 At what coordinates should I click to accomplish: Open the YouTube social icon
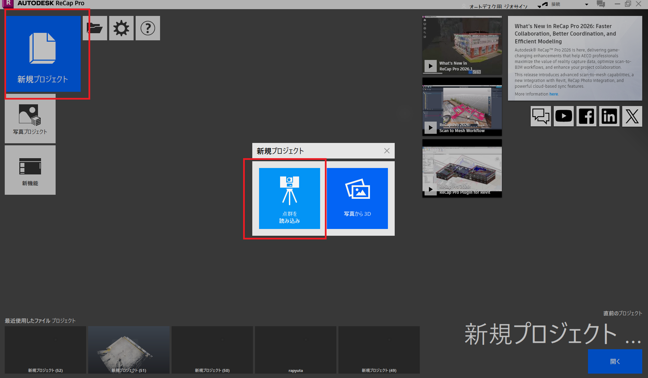click(564, 116)
